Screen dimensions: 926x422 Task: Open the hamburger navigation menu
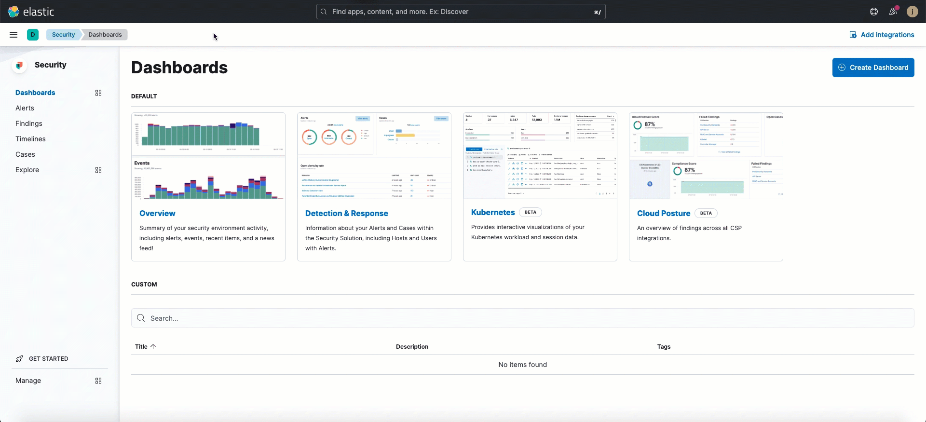pos(14,35)
